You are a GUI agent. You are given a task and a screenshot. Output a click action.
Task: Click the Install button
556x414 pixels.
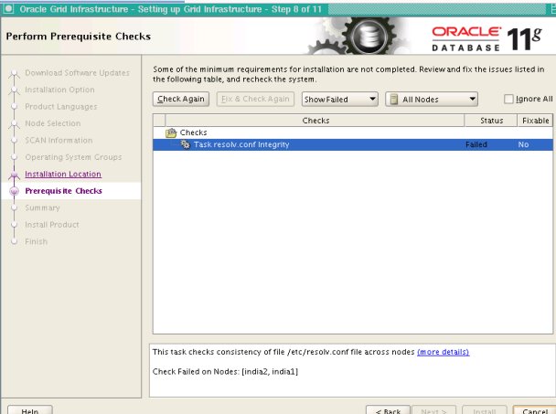(x=485, y=410)
